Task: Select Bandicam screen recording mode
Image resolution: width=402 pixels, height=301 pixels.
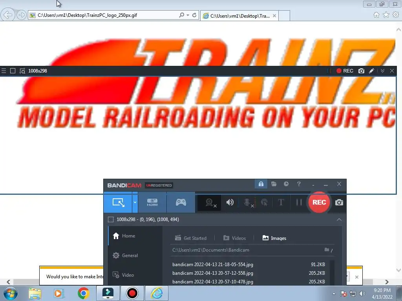Action: (118, 202)
